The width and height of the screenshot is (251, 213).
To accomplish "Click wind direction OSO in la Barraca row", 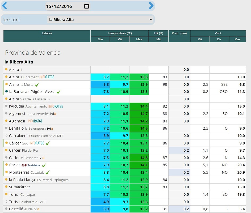I will tap(223, 92).
